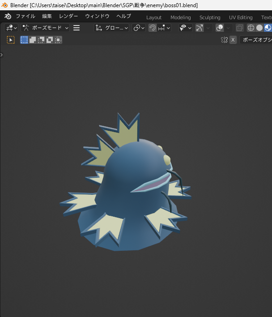Open the グロー transform orientation dropdown
The image size is (272, 317).
[111, 28]
